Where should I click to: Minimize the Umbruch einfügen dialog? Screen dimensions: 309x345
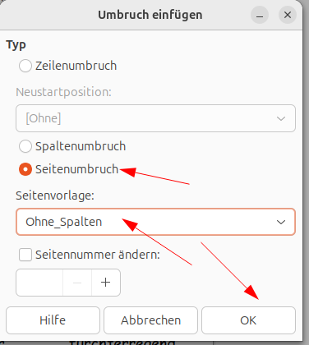pos(260,15)
